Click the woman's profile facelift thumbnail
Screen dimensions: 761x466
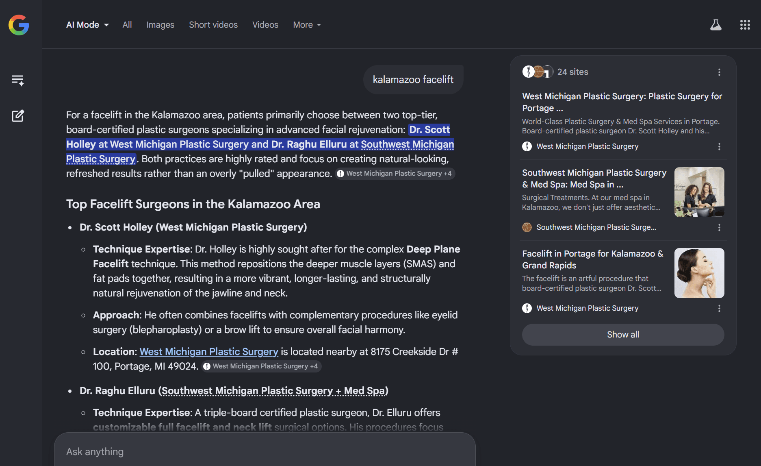click(699, 273)
